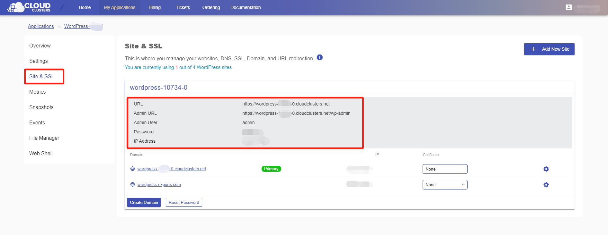608x235 pixels.
Task: Follow WordPress breadcrumb link
Action: click(x=83, y=26)
